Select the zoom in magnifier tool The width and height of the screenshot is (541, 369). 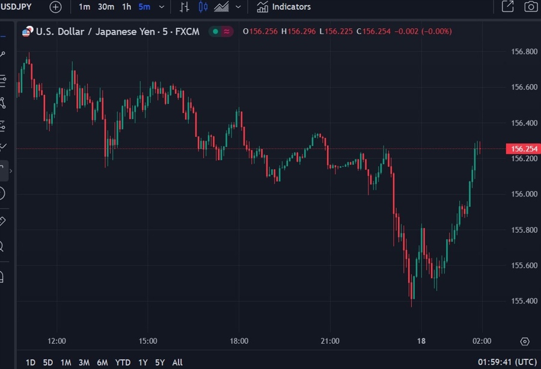click(x=2, y=246)
